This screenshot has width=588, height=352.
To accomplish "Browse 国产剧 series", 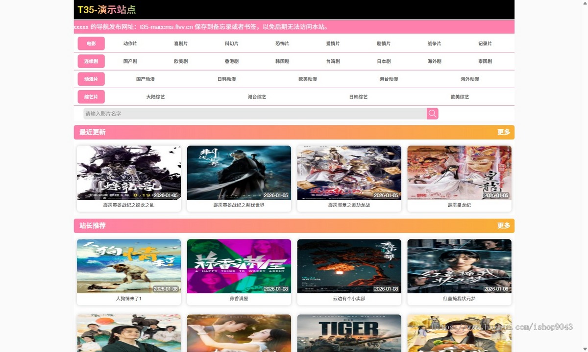I will 130,62.
